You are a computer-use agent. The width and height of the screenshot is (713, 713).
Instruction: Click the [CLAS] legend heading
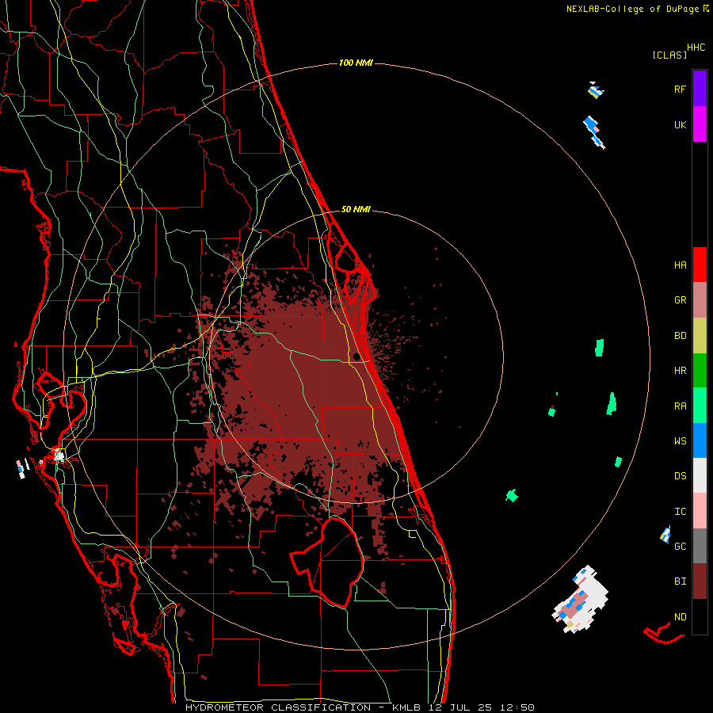click(x=669, y=55)
